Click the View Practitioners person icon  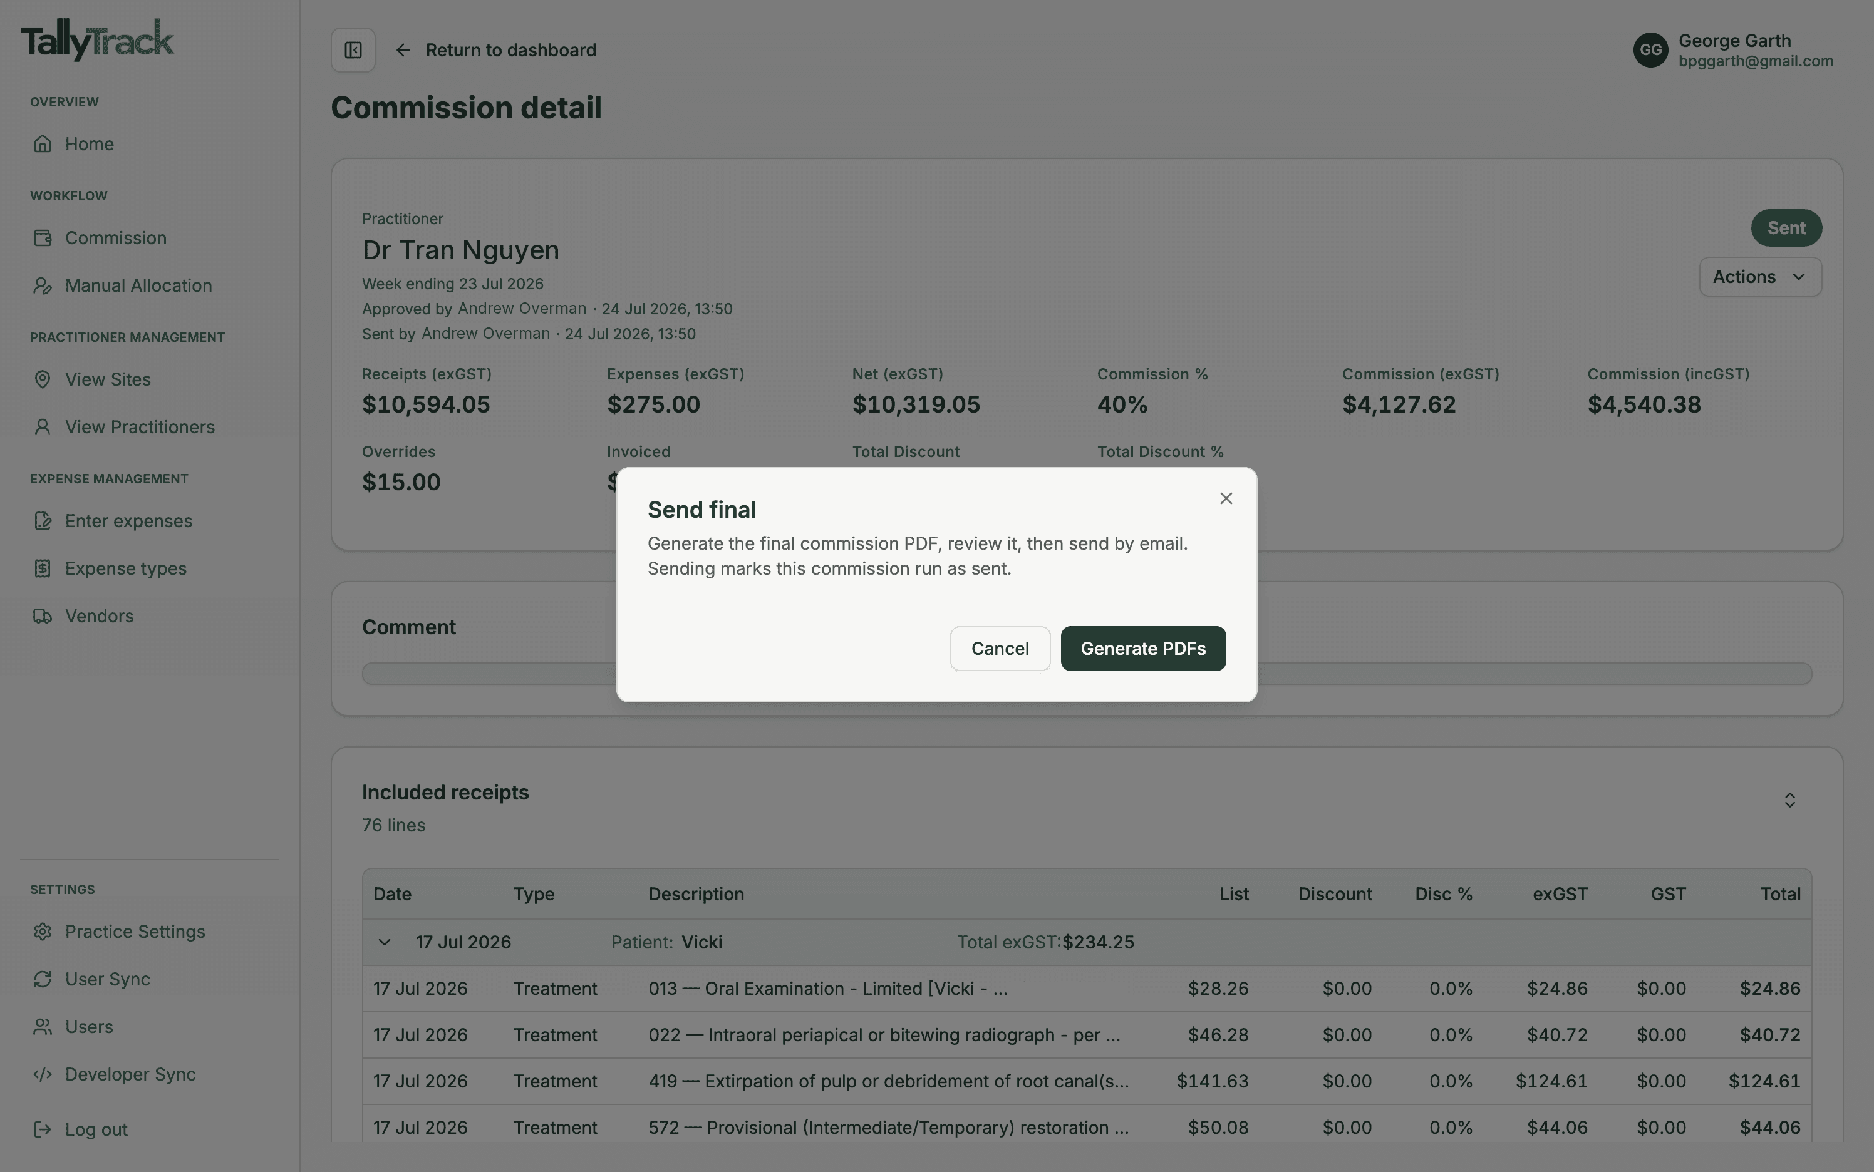pyautogui.click(x=43, y=427)
